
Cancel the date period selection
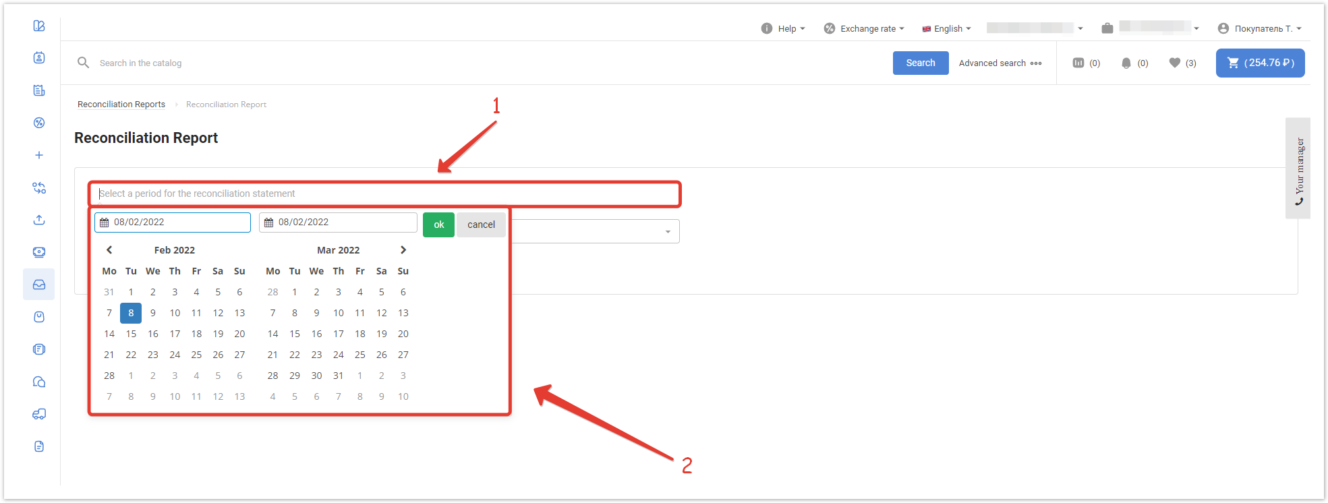click(x=481, y=225)
